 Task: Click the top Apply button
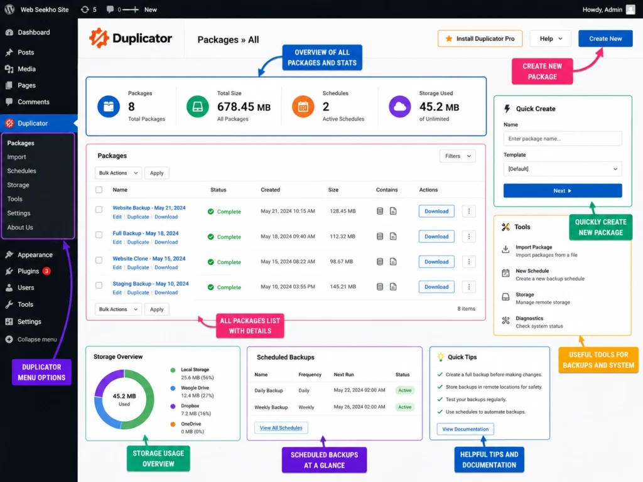156,173
